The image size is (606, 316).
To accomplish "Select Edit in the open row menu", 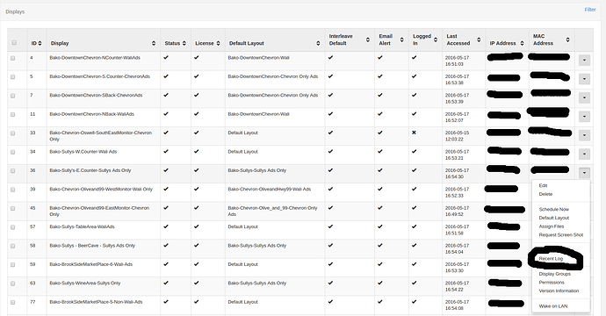I will (543, 185).
